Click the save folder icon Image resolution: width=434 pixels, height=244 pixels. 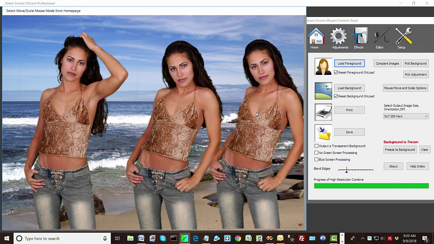point(323,133)
